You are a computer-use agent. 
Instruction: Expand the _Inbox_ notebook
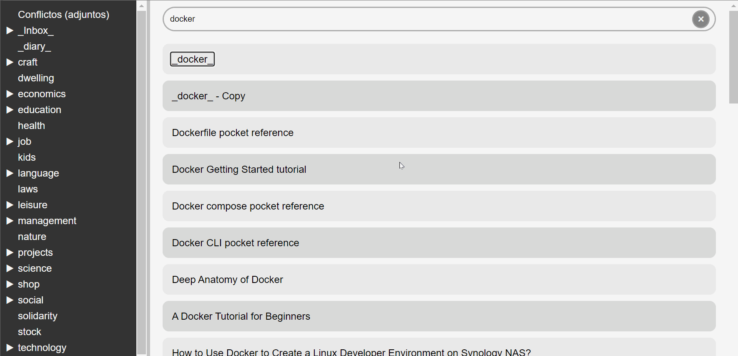pos(10,30)
